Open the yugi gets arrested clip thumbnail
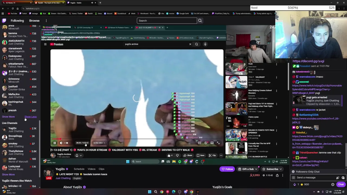Screen dimensions: 347x195 299,101
